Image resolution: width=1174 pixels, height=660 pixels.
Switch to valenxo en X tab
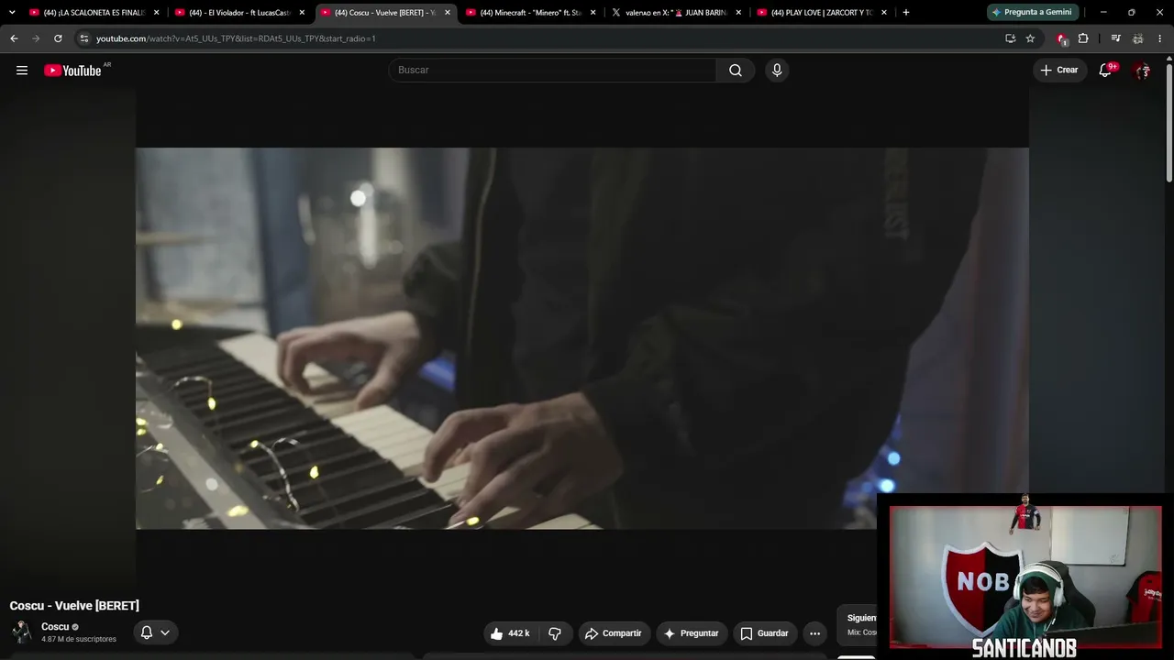(677, 13)
